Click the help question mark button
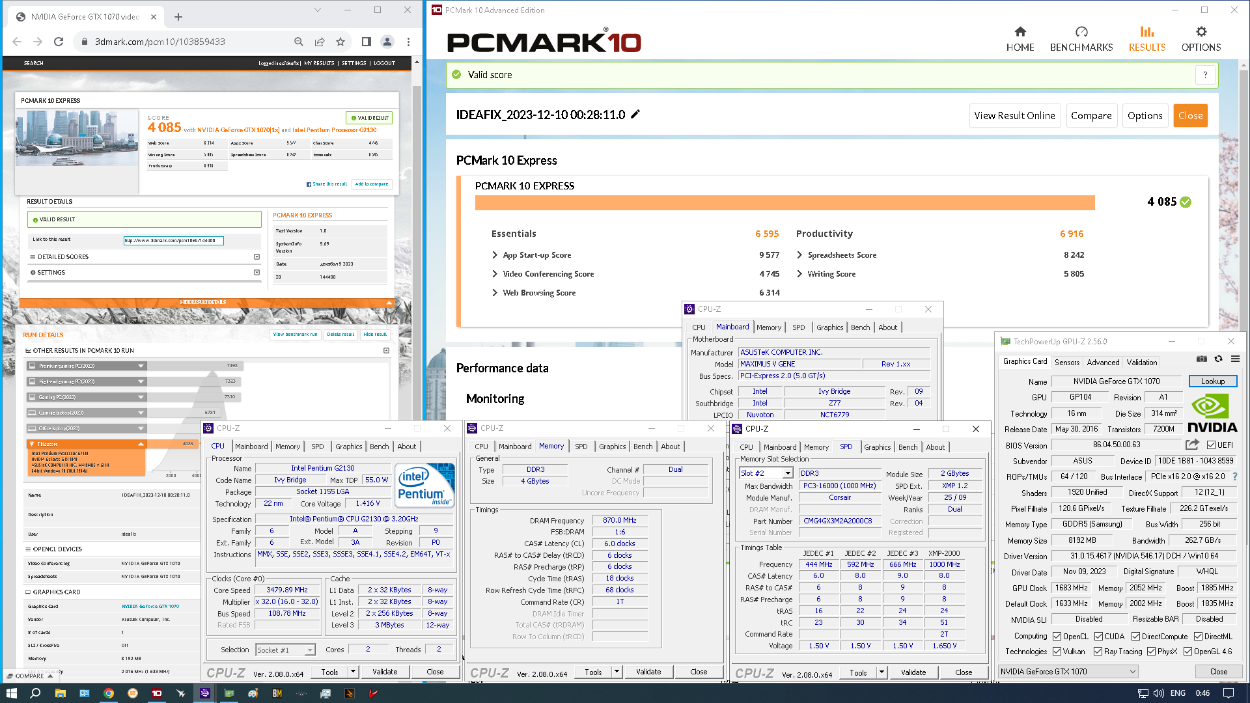Image resolution: width=1250 pixels, height=703 pixels. pyautogui.click(x=1205, y=75)
